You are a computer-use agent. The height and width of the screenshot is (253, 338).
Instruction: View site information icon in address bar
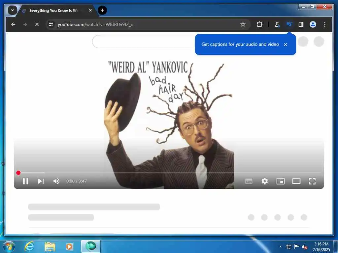(51, 24)
